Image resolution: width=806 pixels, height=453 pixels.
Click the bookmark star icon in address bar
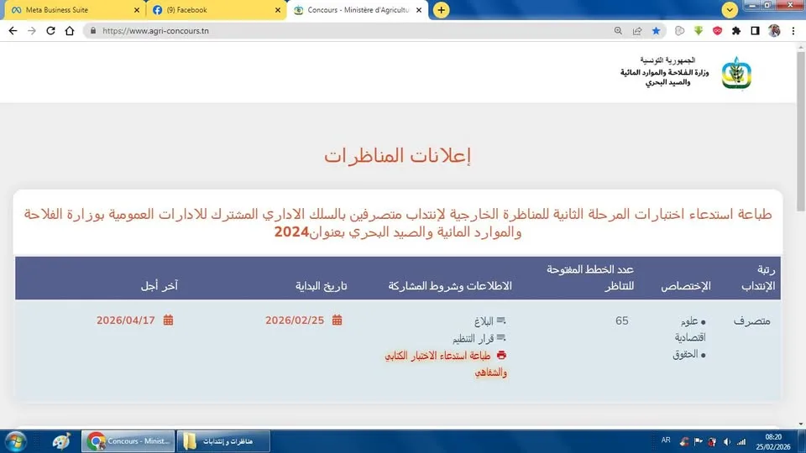coord(656,30)
